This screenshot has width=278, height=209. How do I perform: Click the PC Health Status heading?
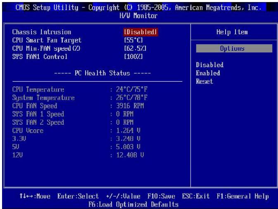pyautogui.click(x=102, y=73)
